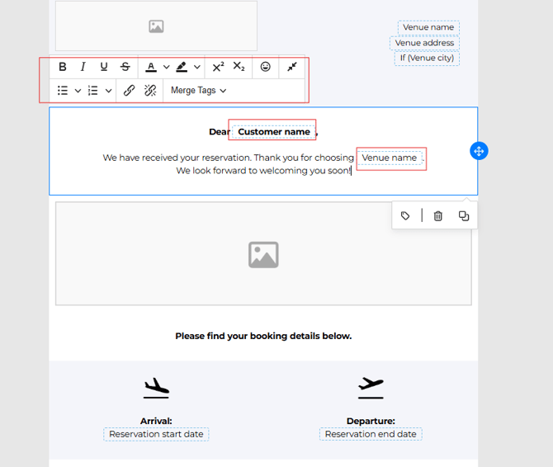This screenshot has height=467, width=553.
Task: Delete the selected block with the trash icon
Action: pyautogui.click(x=438, y=216)
